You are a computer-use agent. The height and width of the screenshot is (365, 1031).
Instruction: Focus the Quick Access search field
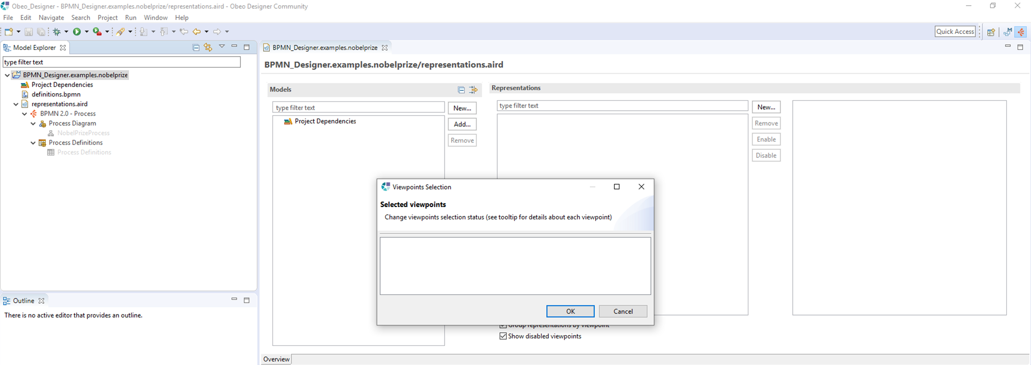pos(955,31)
